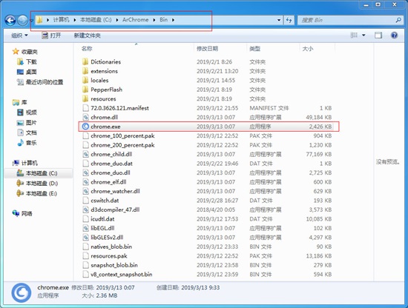Open the recent locations dropdown beside Forward
Image resolution: width=408 pixels, height=308 pixels.
(x=31, y=20)
